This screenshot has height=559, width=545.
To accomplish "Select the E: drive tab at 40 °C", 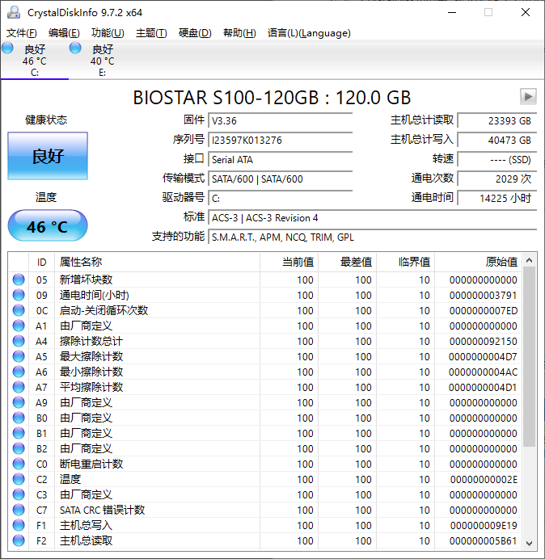I will pos(103,60).
